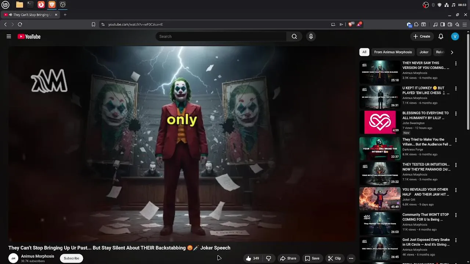Open 'BLESSINGS TO EVERYONE' pink heart thumbnail

[x=380, y=122]
